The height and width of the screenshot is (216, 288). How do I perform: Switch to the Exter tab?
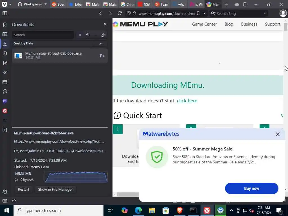point(76,4)
